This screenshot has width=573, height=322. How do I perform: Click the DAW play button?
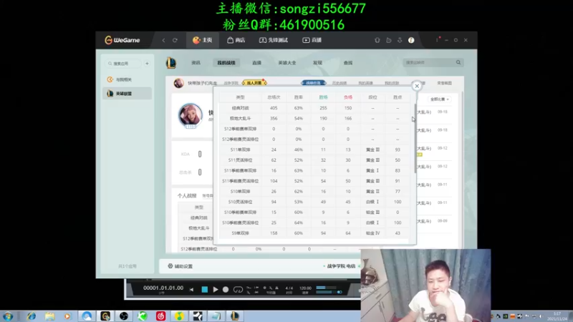coord(216,290)
